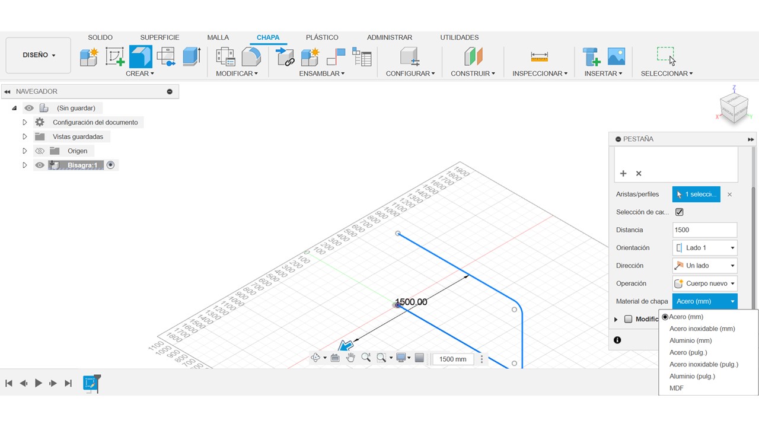
Task: Switch to the SUPERFICIE tab
Action: (160, 37)
